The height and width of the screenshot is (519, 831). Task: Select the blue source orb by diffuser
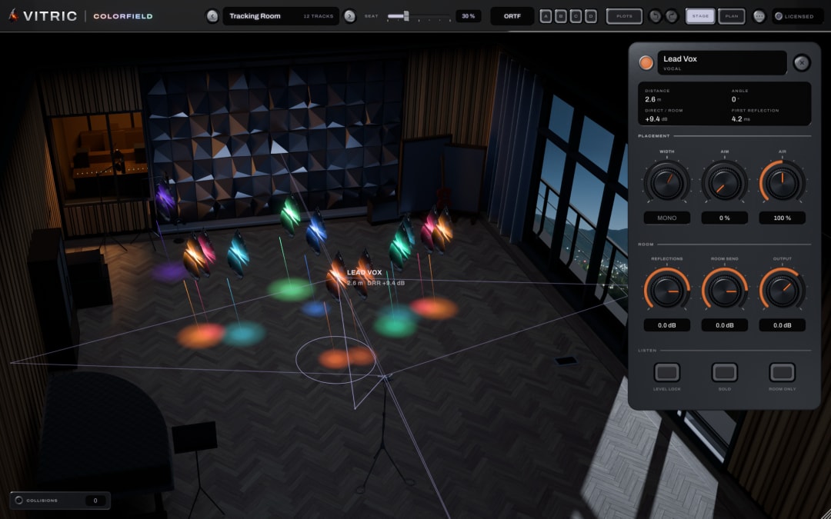(316, 232)
